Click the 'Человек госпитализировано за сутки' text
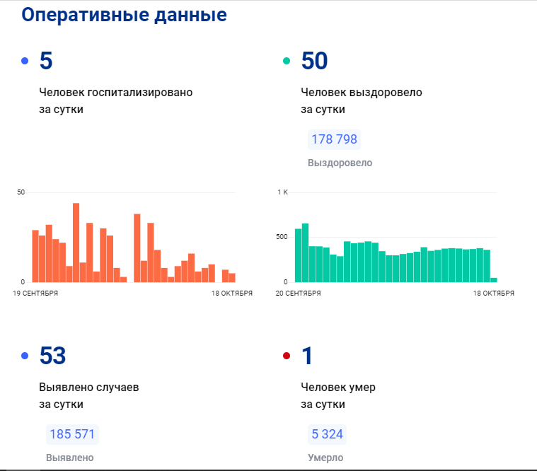The image size is (537, 471). [x=115, y=100]
